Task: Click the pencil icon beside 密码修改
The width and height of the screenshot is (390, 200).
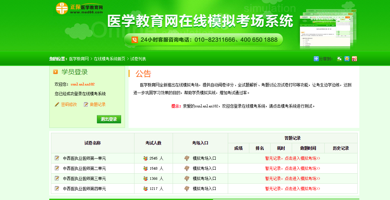Action: [x=57, y=104]
